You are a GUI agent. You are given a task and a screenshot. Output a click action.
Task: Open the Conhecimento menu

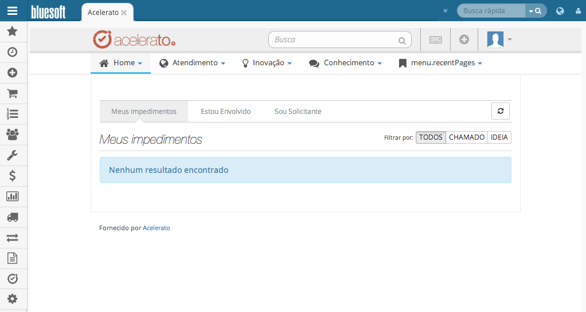pyautogui.click(x=345, y=63)
